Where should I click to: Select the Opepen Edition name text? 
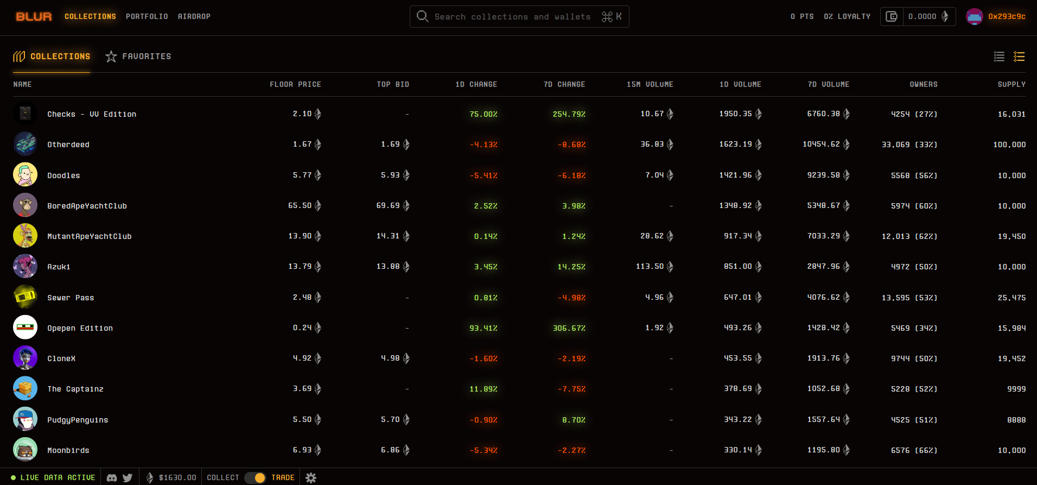tap(80, 328)
